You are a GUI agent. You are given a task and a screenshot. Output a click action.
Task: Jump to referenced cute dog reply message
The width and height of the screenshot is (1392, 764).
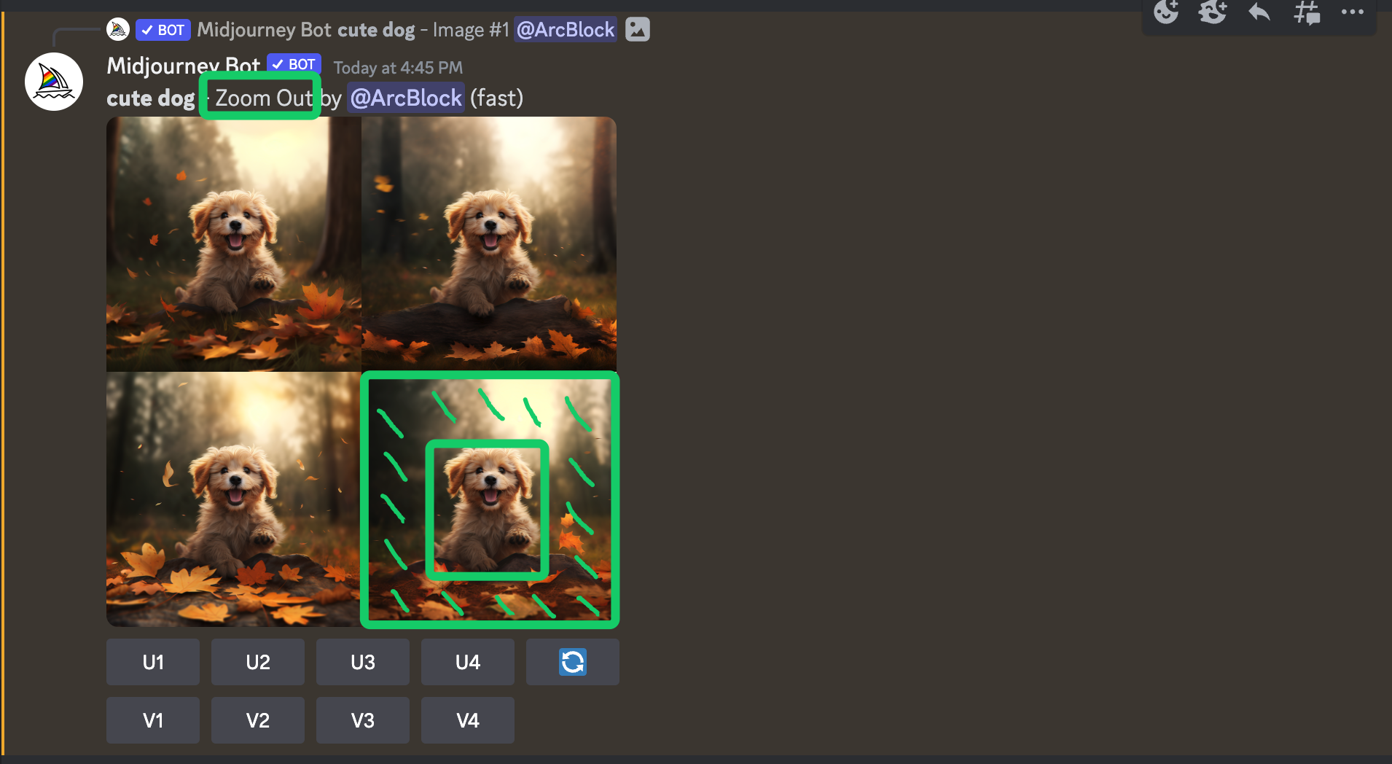pos(376,30)
